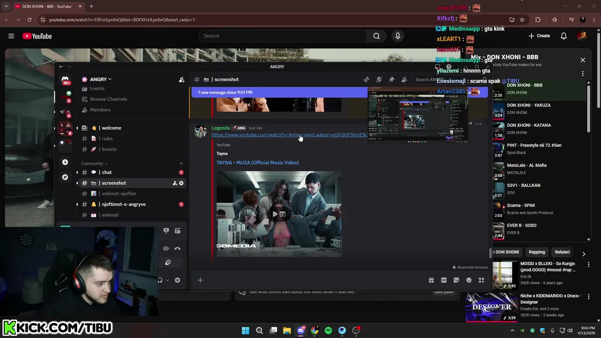The height and width of the screenshot is (338, 601).
Task: Open Discord Discover servers compass
Action: (65, 177)
